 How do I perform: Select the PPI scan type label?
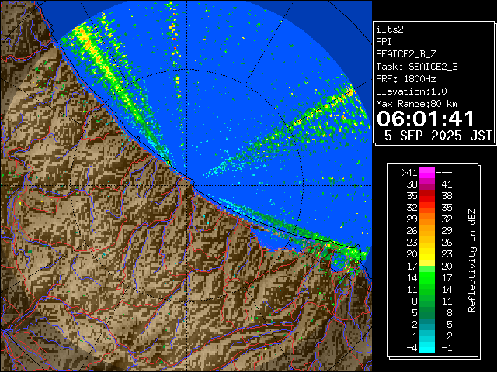point(385,41)
